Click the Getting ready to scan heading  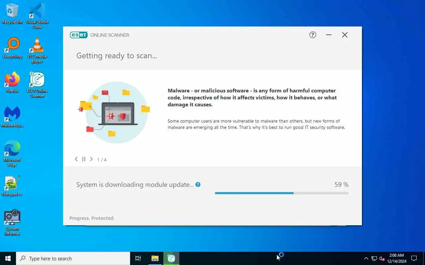pos(117,56)
